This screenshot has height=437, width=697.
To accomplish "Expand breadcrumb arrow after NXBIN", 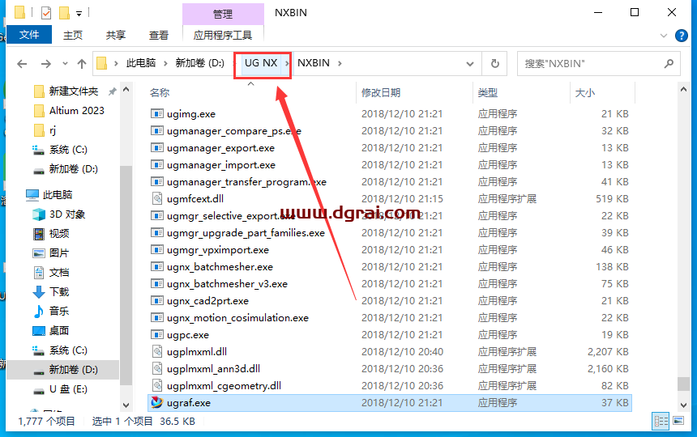I will 340,63.
